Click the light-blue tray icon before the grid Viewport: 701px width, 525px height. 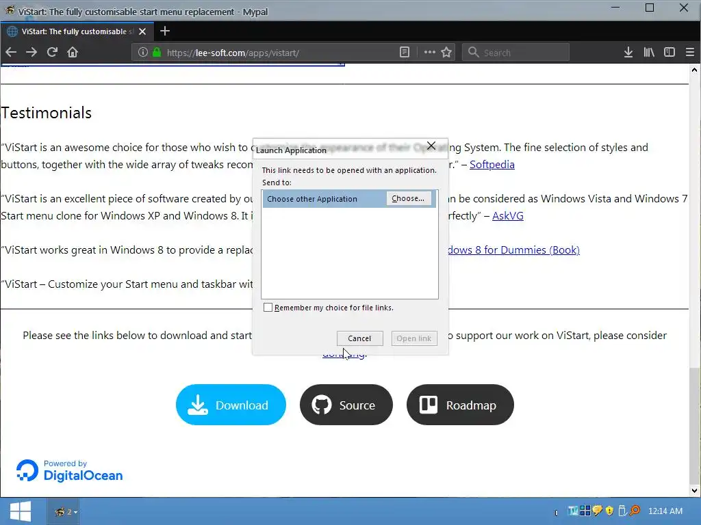point(573,511)
